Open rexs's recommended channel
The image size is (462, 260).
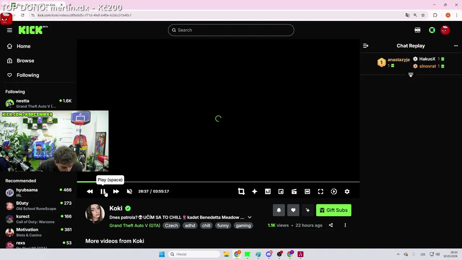[x=38, y=245]
